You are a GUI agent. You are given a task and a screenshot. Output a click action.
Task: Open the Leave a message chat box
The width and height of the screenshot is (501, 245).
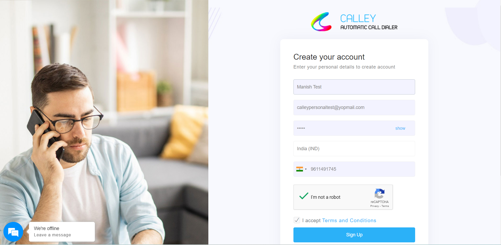click(62, 232)
